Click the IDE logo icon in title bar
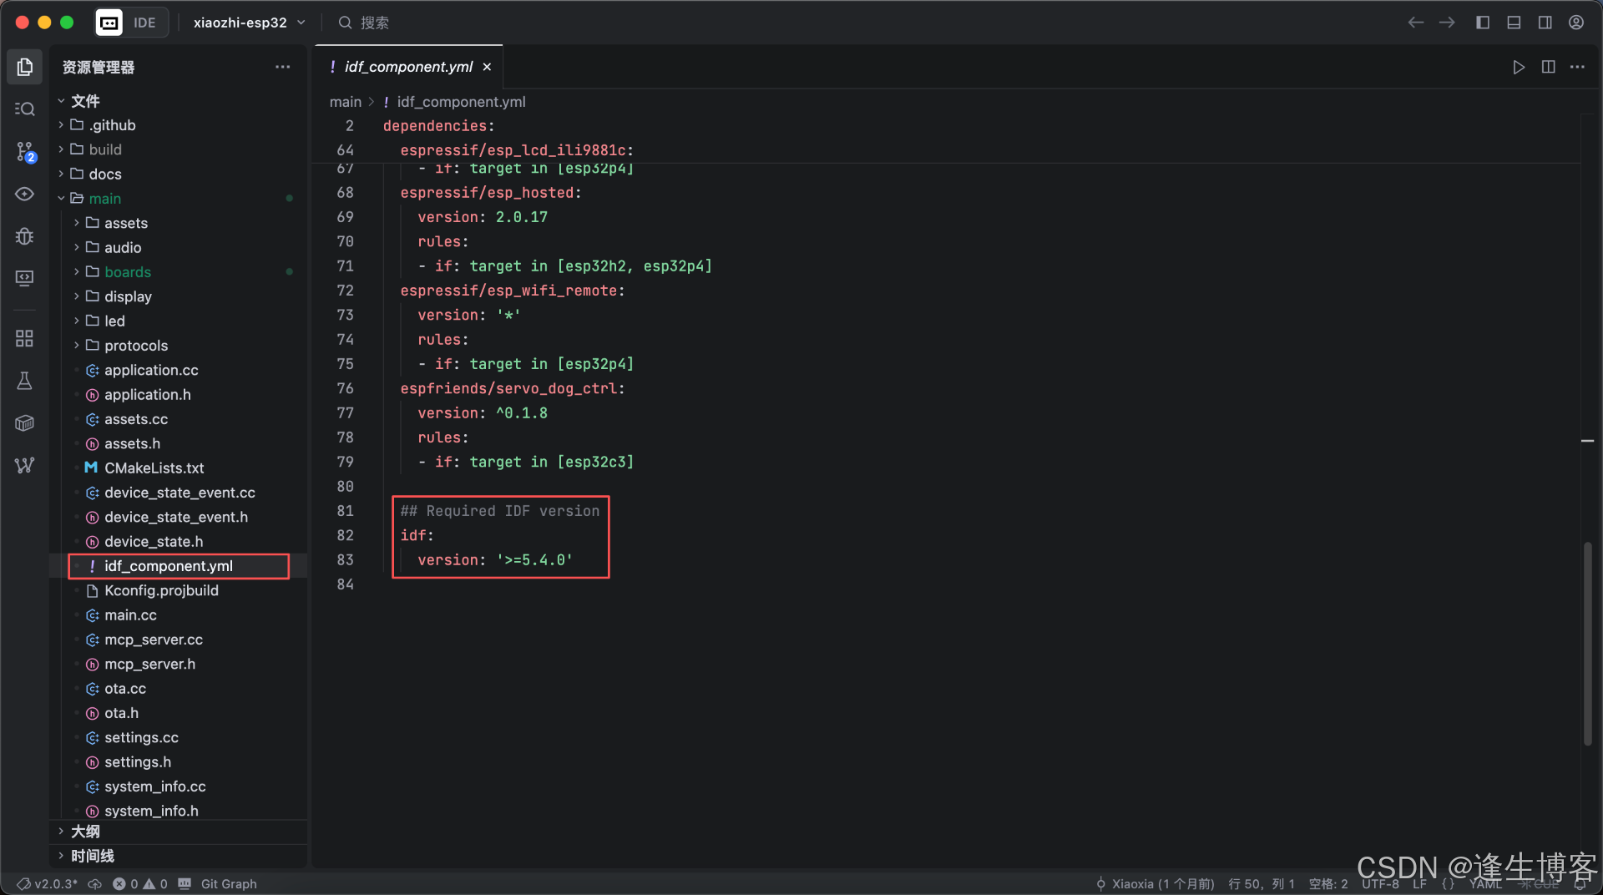1603x895 pixels. [109, 23]
